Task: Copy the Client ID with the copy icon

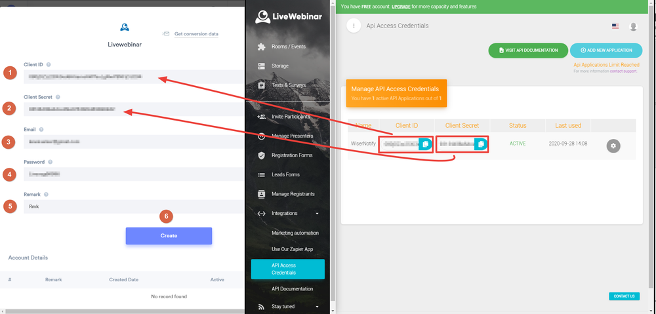Action: point(425,144)
